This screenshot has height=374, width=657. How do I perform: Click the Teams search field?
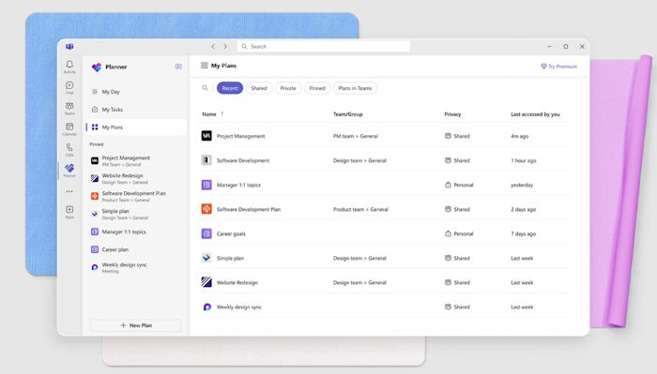click(324, 47)
